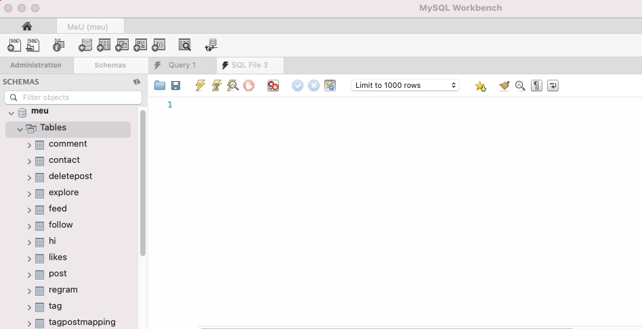
Task: Collapse the meu schema
Action: [x=12, y=113]
